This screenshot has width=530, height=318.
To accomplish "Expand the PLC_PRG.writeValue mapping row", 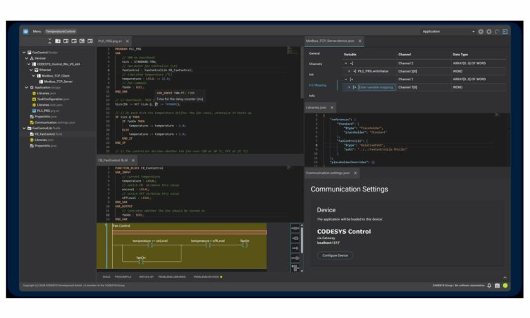I will pyautogui.click(x=349, y=71).
